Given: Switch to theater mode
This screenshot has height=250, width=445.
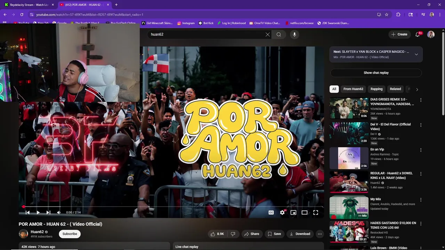Looking at the screenshot, I should click(305, 212).
